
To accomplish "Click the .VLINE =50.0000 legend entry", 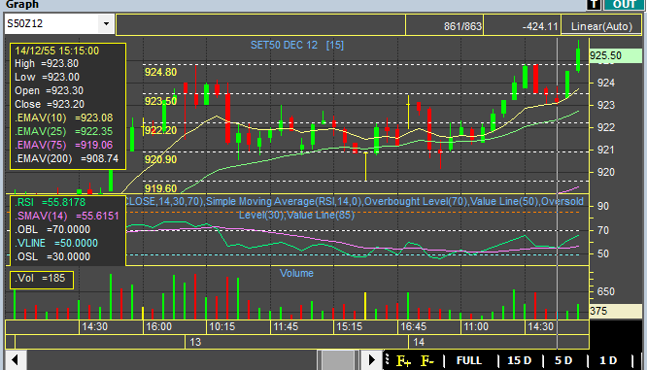I will 56,244.
